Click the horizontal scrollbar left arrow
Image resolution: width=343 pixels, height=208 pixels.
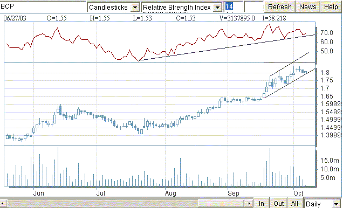tap(3, 203)
